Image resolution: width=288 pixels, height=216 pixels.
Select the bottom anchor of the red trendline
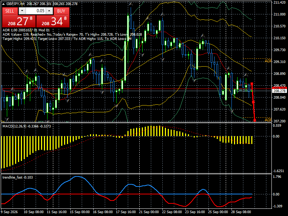coord(255,120)
